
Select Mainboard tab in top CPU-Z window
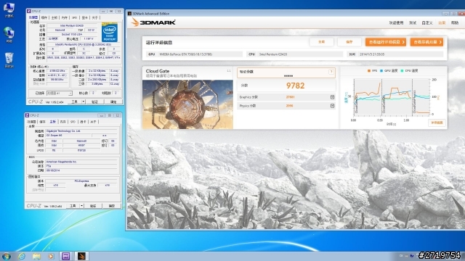54,17
